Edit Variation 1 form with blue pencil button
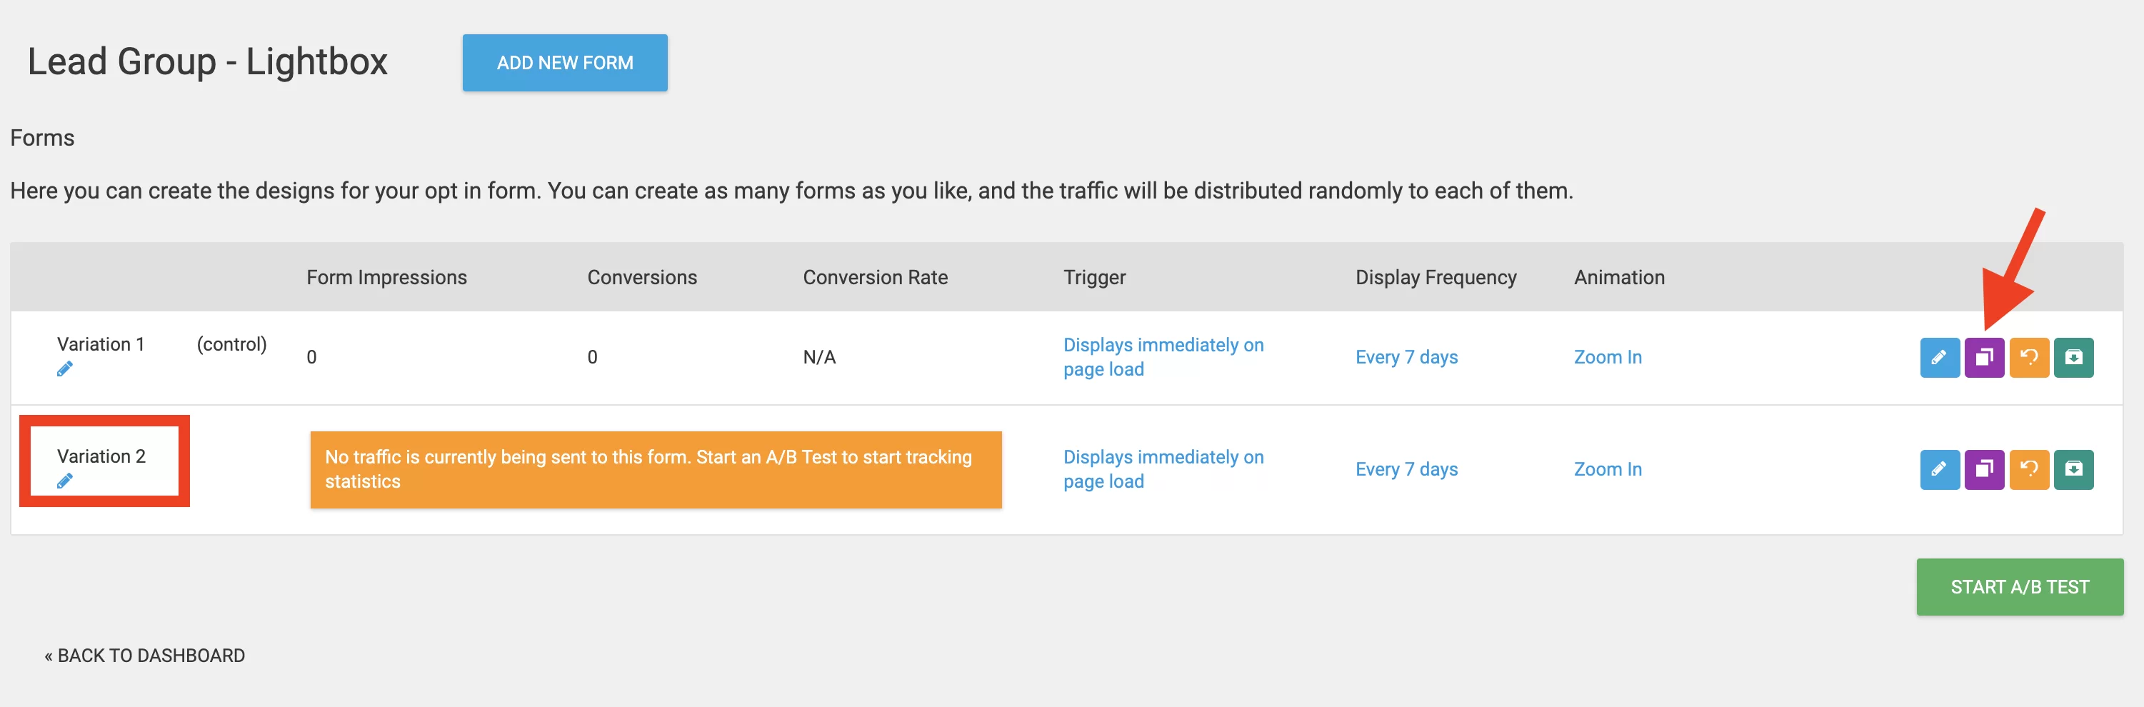2144x707 pixels. (x=1939, y=358)
